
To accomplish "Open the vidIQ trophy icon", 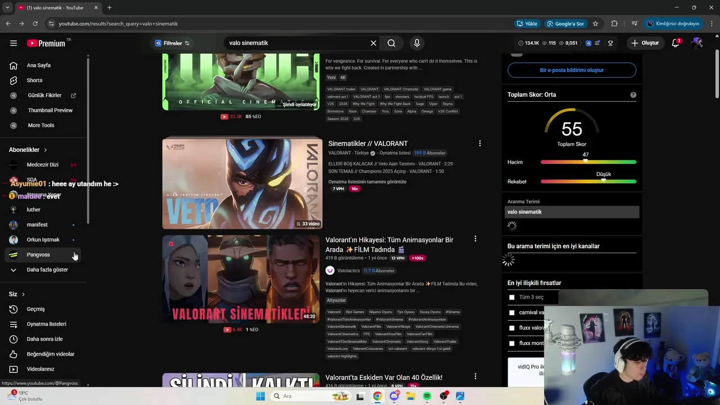I will coord(610,43).
